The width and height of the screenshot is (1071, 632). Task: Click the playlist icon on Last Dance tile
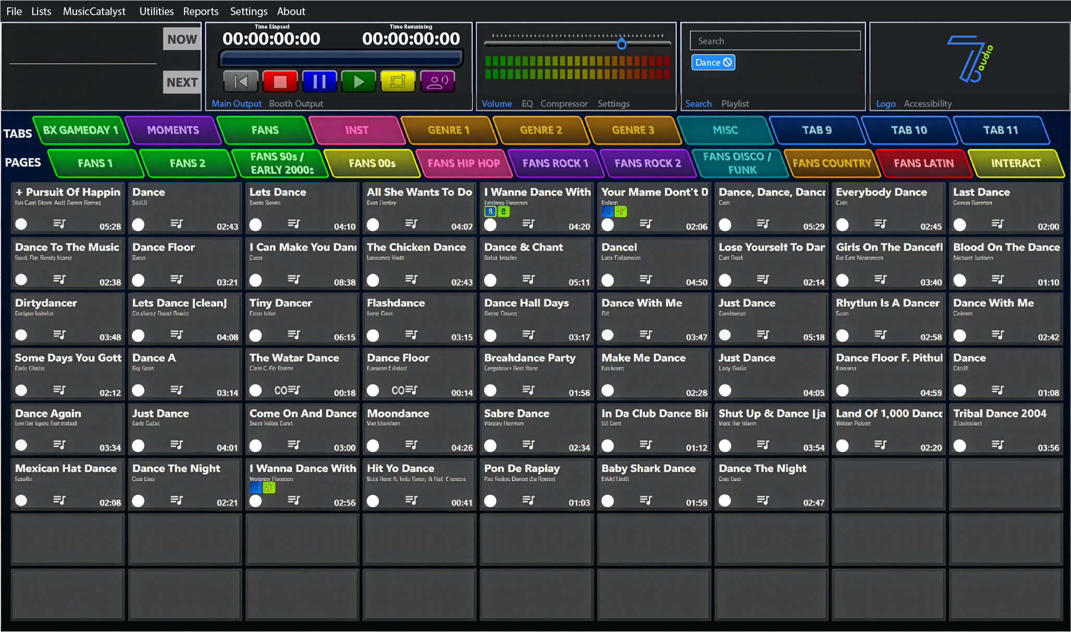point(998,224)
